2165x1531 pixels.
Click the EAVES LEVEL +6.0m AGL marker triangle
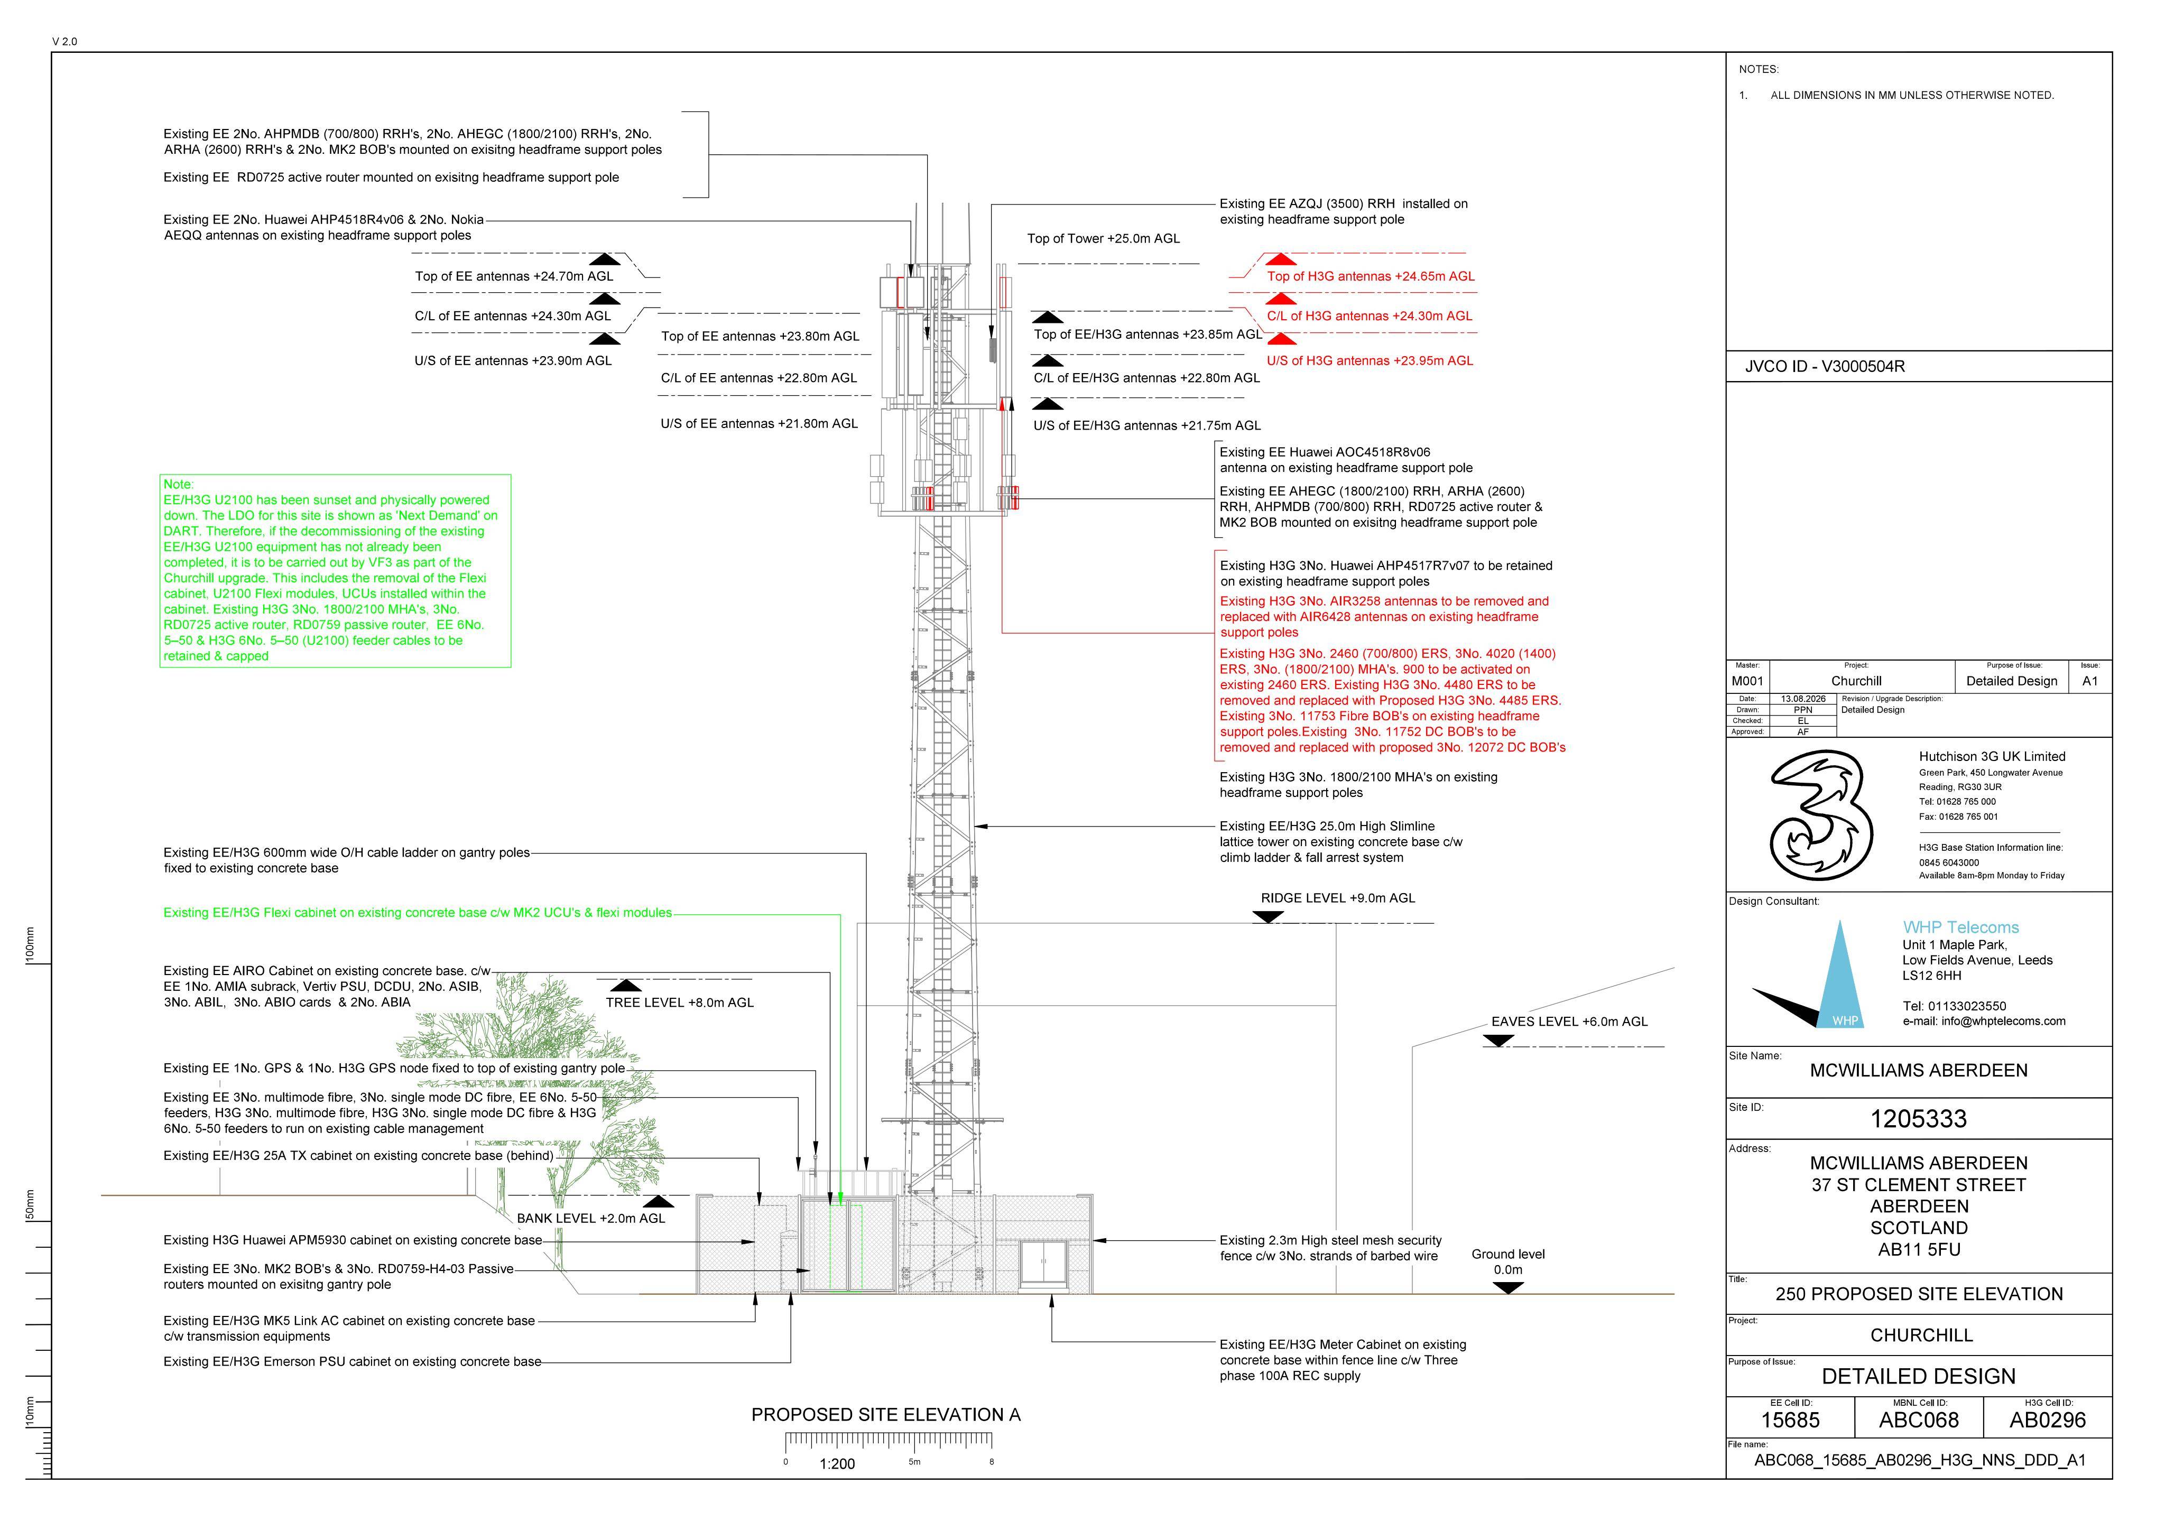1498,1041
